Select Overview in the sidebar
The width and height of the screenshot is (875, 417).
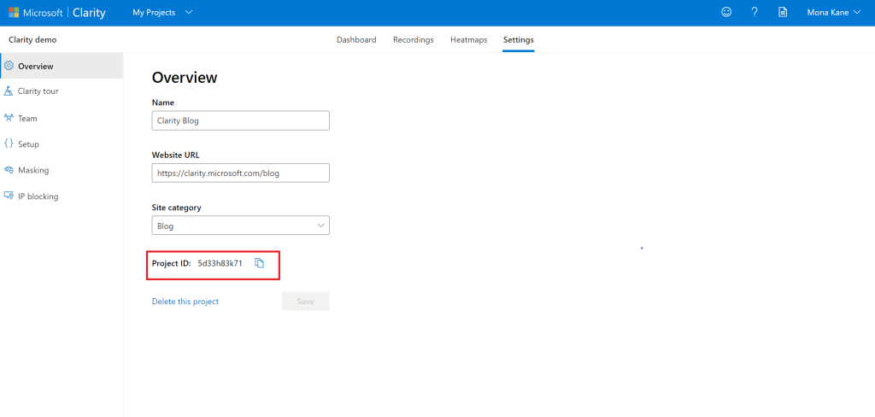click(x=62, y=66)
